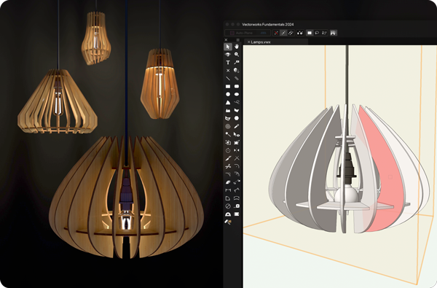Image resolution: width=437 pixels, height=288 pixels.
Task: Select the linear Dimension tool
Action: pyautogui.click(x=228, y=190)
